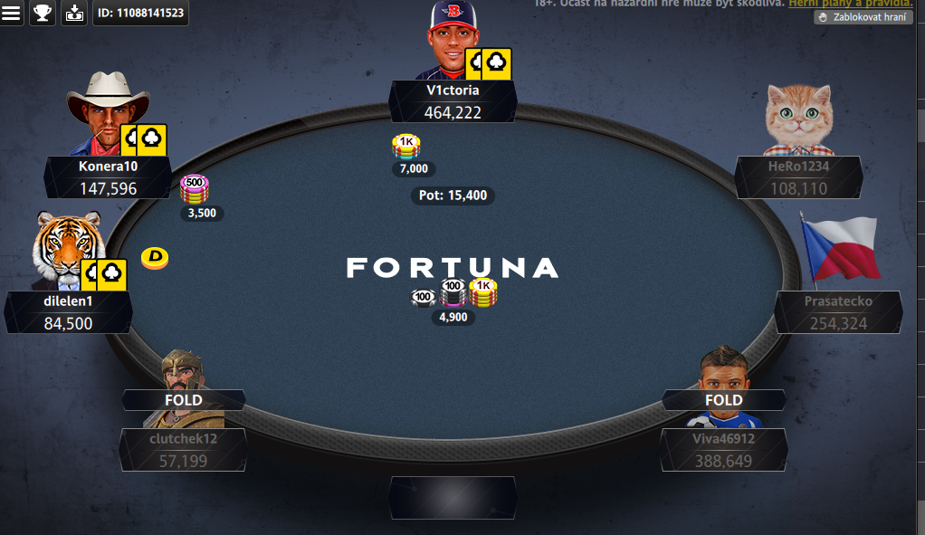Click Konera10's 3,500 bet chips
Image resolution: width=925 pixels, height=535 pixels.
point(194,189)
